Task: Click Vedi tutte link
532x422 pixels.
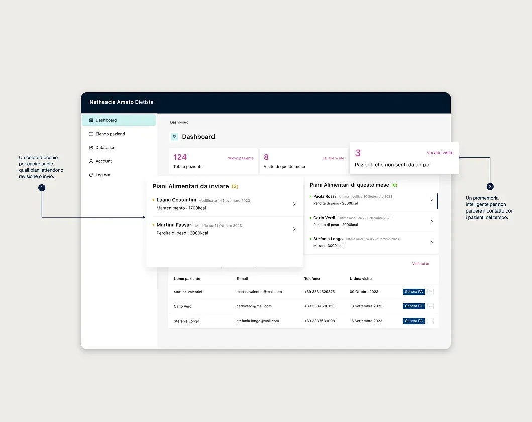Action: (420, 264)
